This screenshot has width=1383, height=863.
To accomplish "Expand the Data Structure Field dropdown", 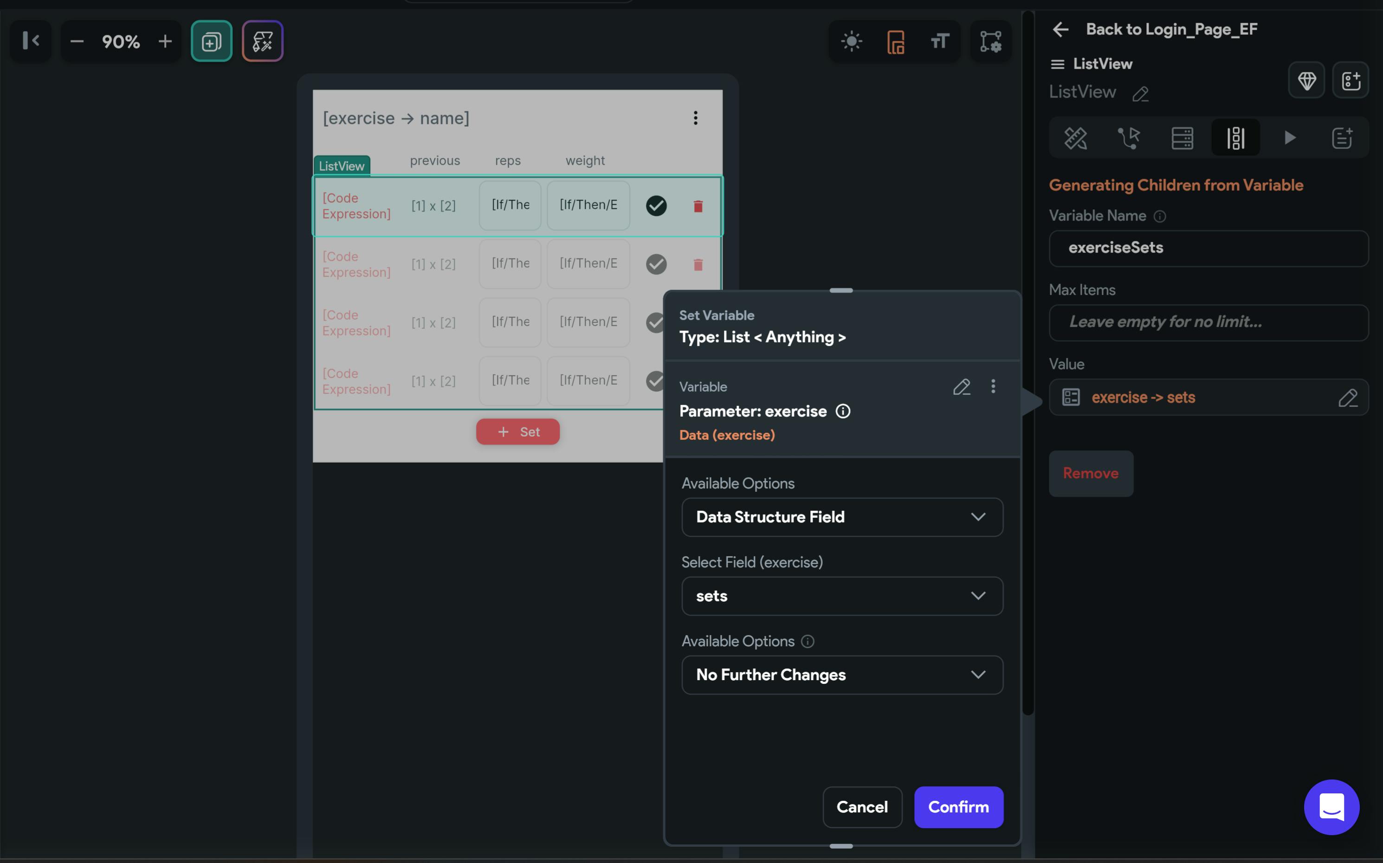I will point(842,517).
